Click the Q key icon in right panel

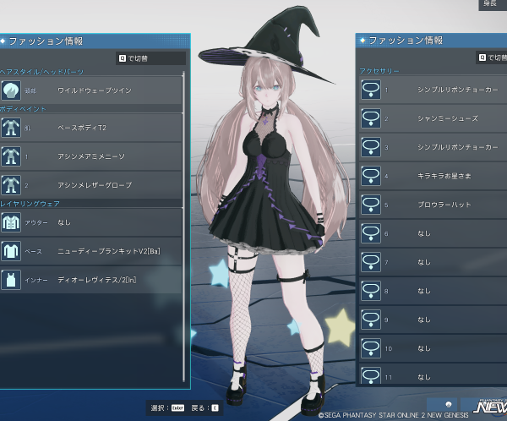tap(482, 57)
